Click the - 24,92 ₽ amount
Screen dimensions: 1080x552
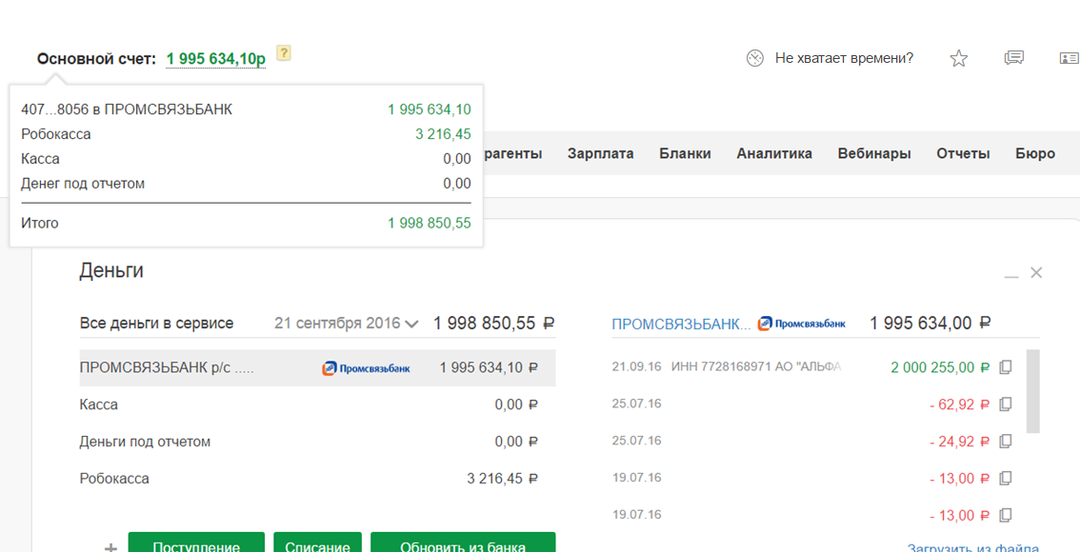pos(959,442)
